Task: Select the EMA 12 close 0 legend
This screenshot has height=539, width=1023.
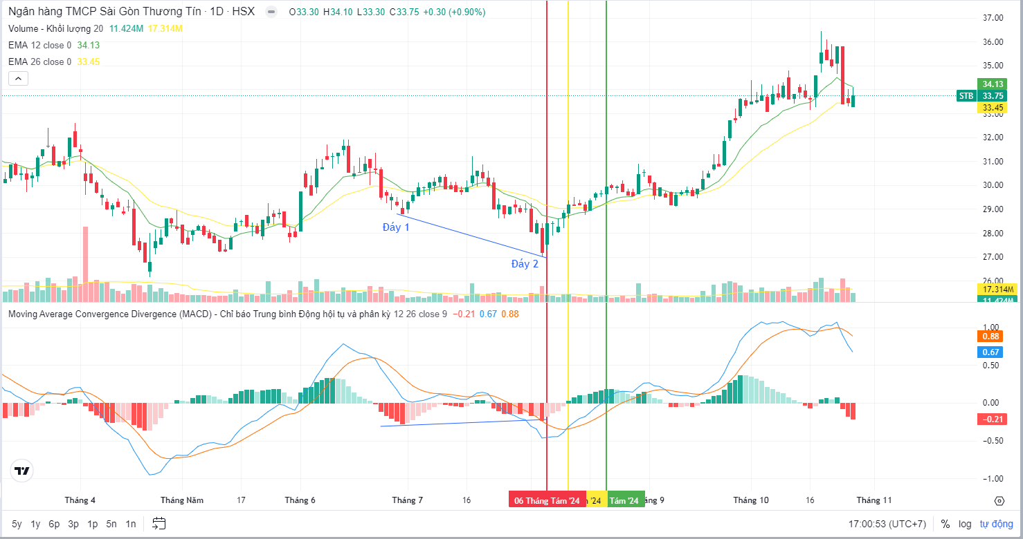Action: click(x=40, y=45)
